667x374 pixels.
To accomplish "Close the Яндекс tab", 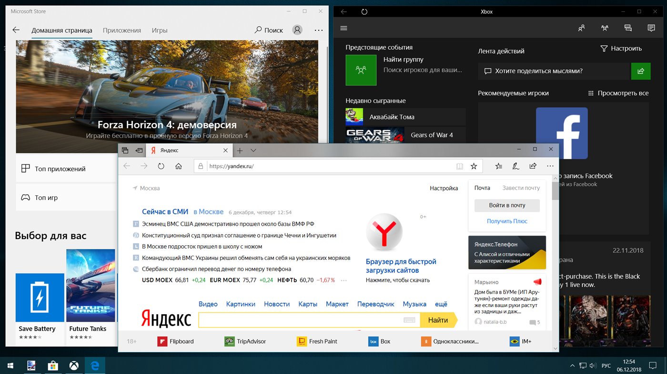I will tap(226, 150).
